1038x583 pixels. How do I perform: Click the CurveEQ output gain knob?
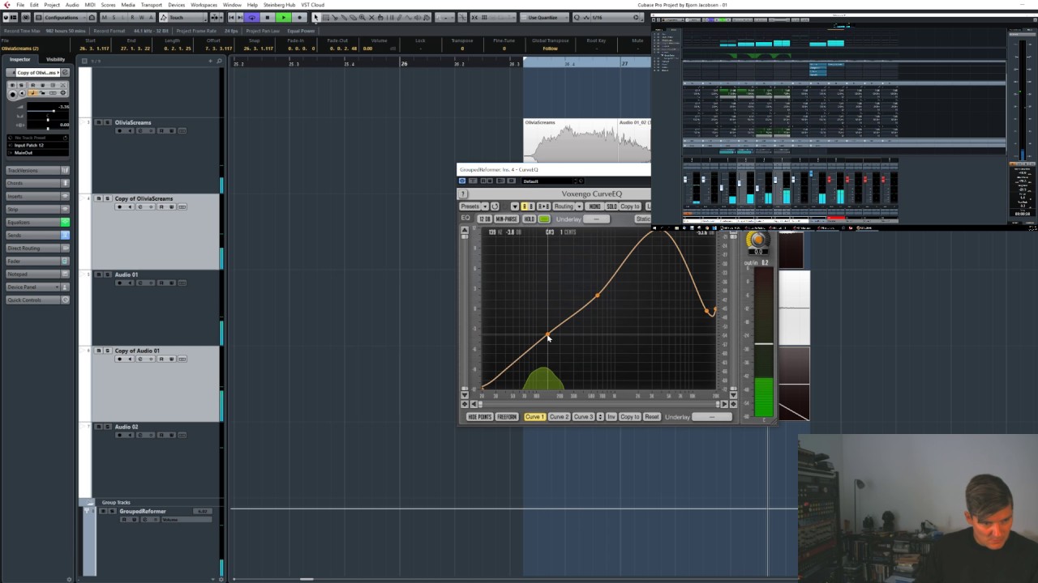pyautogui.click(x=757, y=240)
